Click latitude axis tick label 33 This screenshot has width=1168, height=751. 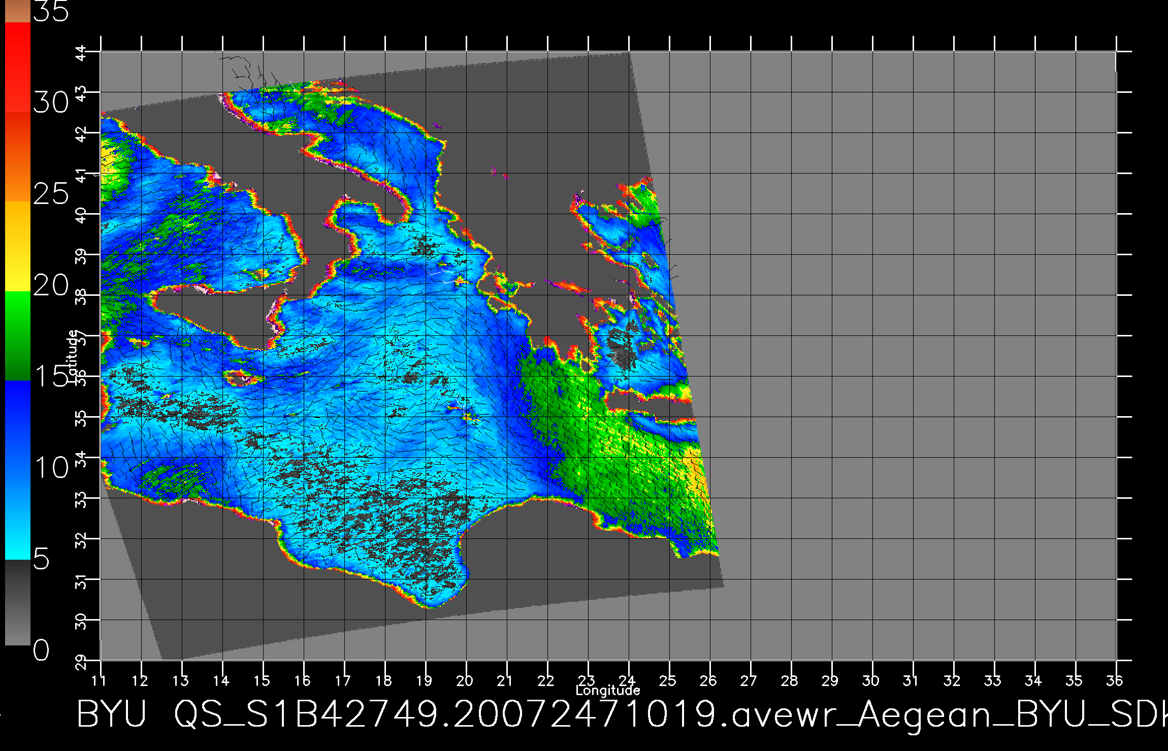point(82,499)
